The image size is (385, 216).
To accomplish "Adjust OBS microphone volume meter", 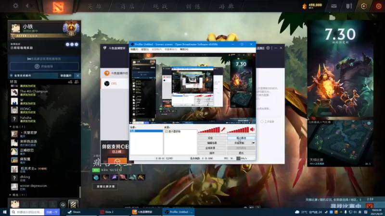I will pos(209,130).
